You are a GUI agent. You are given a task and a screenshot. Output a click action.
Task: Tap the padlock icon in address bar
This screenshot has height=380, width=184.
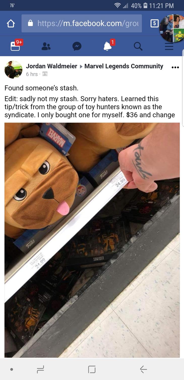pos(30,23)
